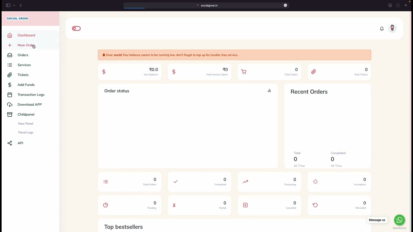Click the low balance alert banner

[234, 55]
